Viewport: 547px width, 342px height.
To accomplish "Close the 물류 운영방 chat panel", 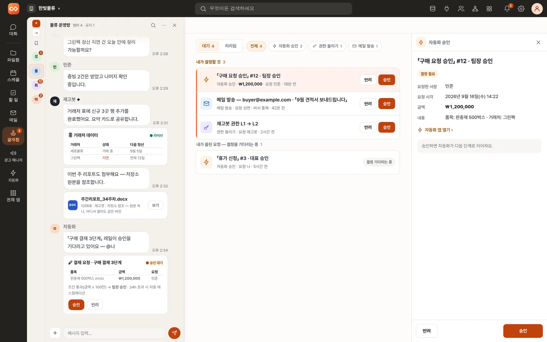I will 174,25.
